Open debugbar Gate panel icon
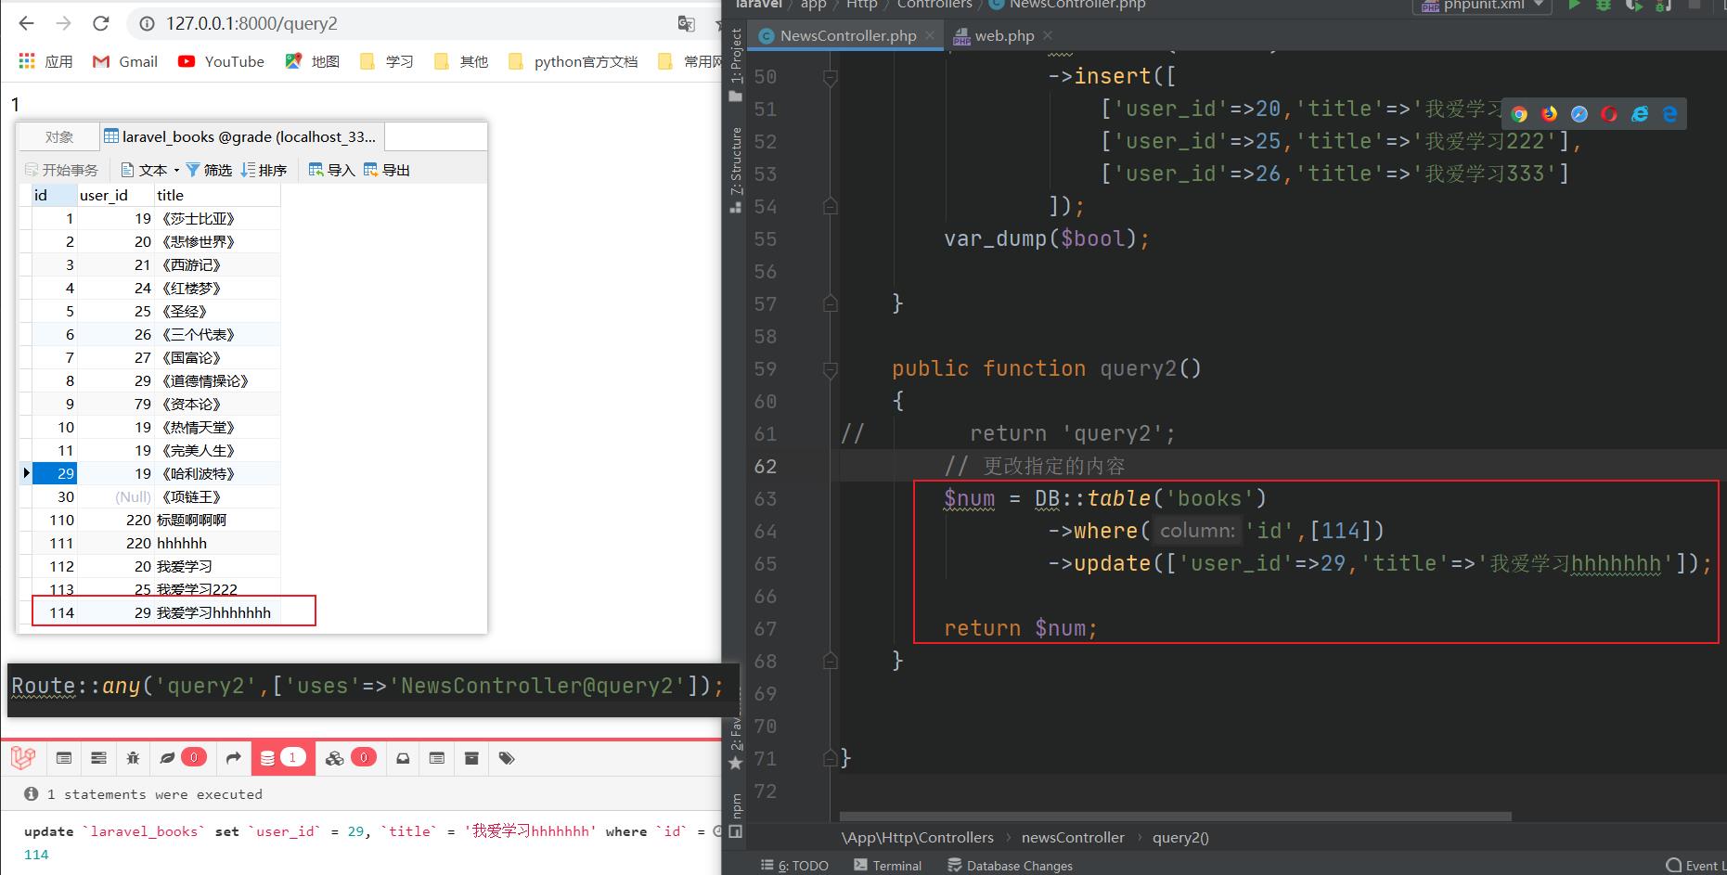The width and height of the screenshot is (1727, 875). (437, 758)
